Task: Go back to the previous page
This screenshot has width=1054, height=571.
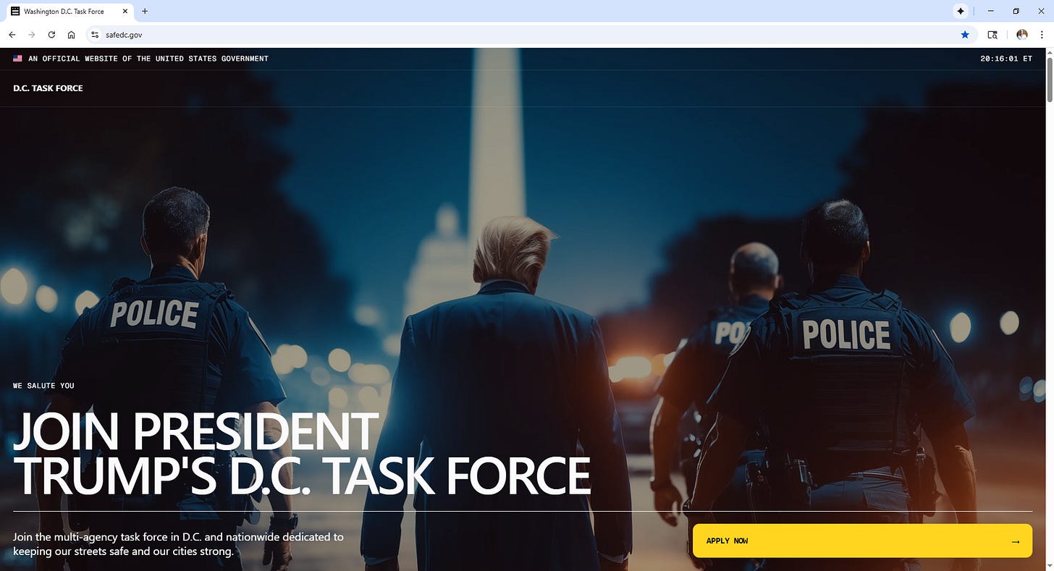Action: [12, 35]
